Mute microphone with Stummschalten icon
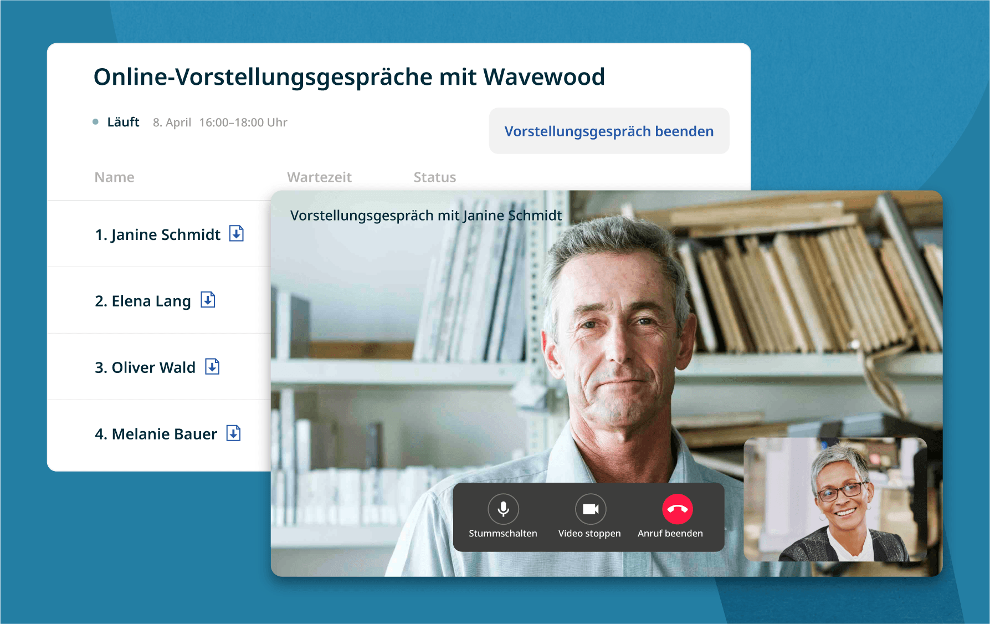Screen dimensions: 990x624 (x=503, y=509)
